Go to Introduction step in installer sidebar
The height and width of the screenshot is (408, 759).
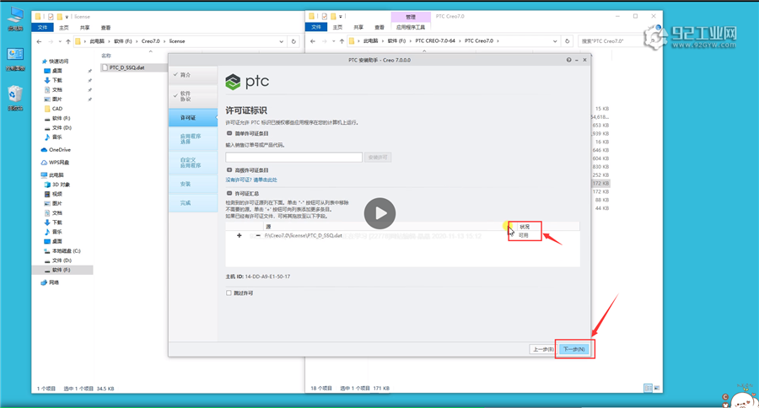[x=193, y=75]
